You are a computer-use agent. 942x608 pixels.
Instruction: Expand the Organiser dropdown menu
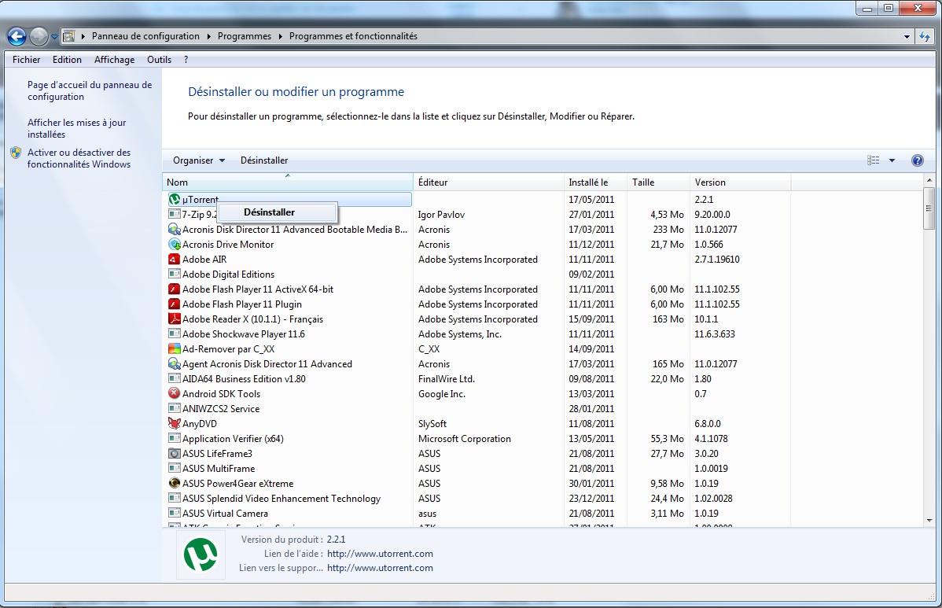(x=199, y=160)
